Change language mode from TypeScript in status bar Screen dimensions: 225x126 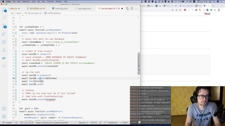pyautogui.click(x=112, y=122)
